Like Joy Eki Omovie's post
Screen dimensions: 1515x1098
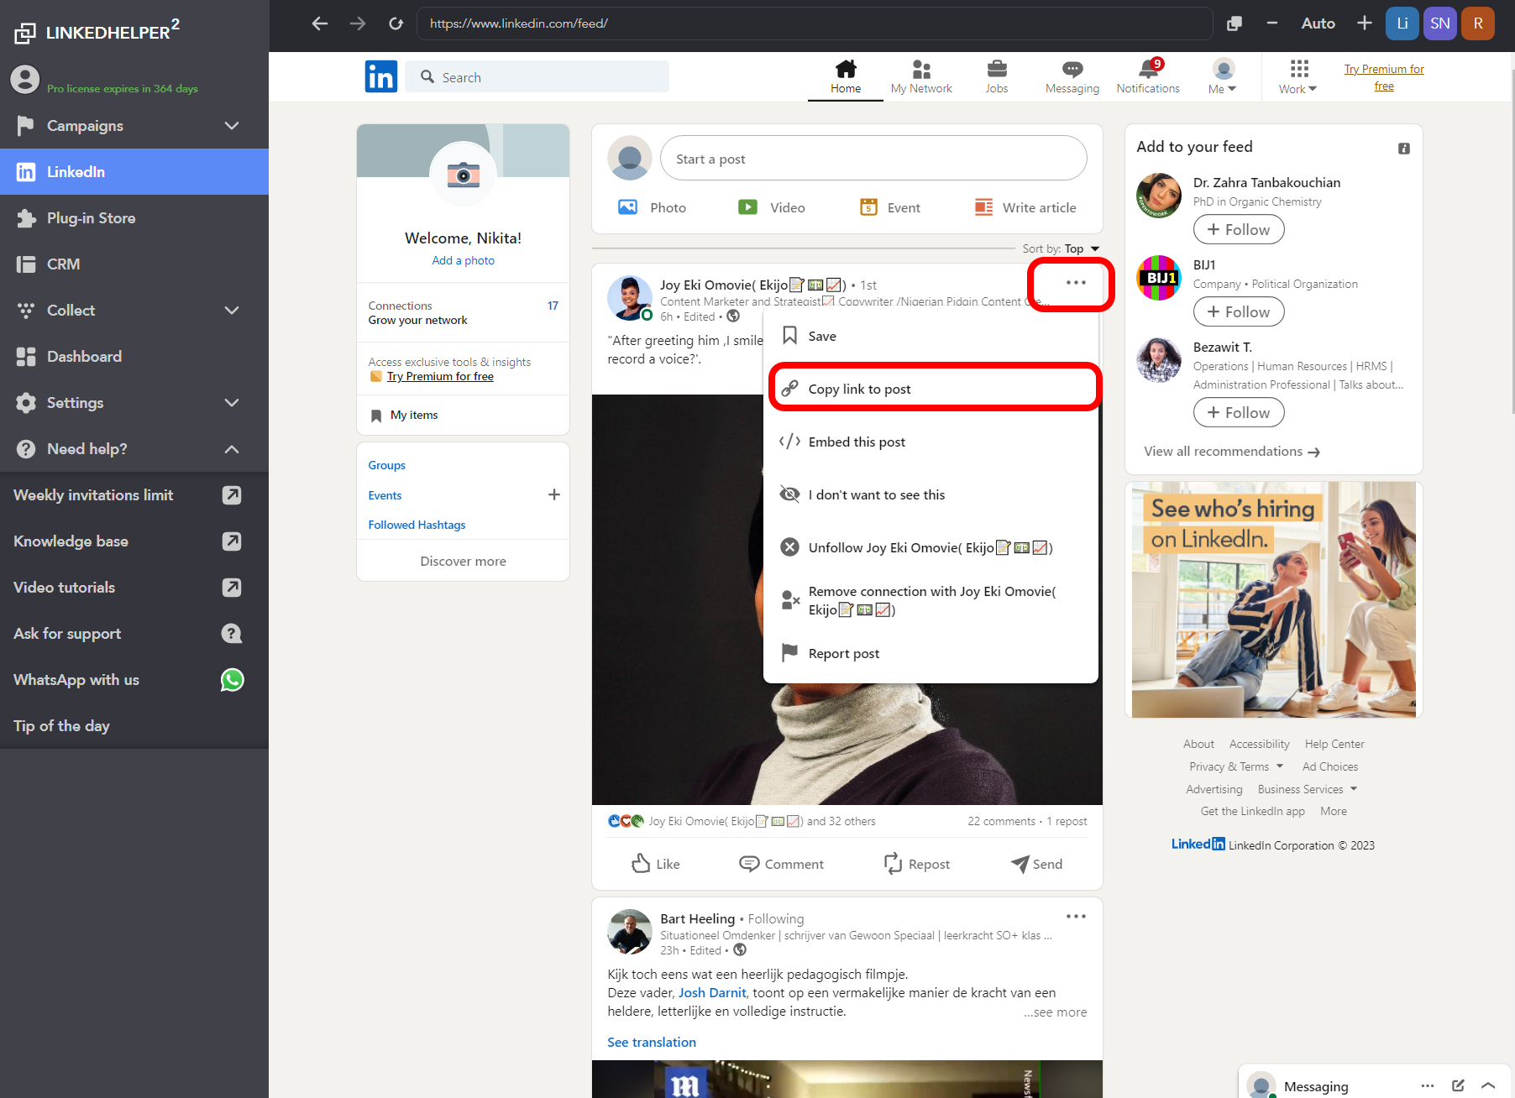point(656,864)
